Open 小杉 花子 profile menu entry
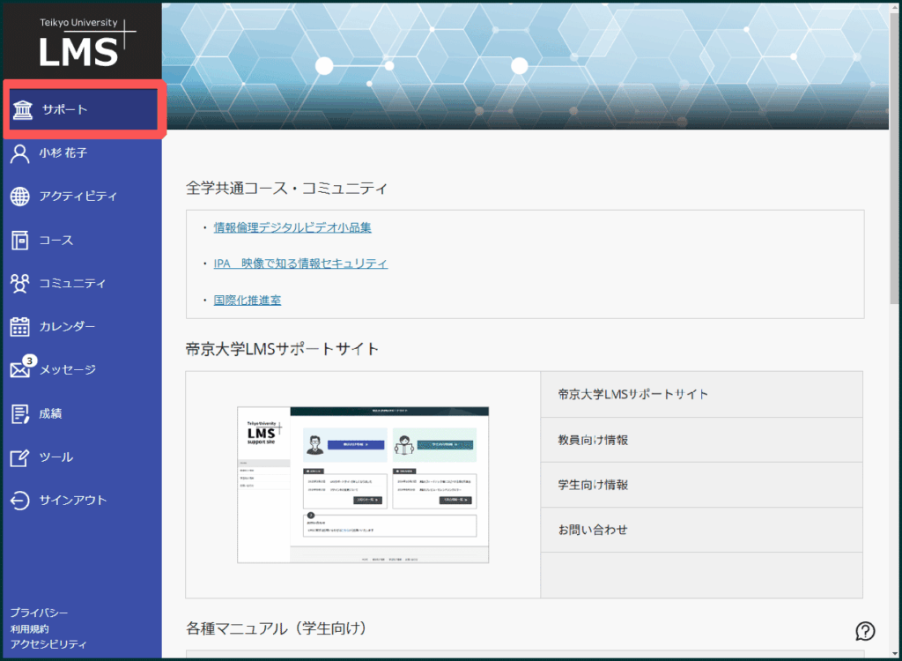Image resolution: width=902 pixels, height=661 pixels. (x=82, y=153)
